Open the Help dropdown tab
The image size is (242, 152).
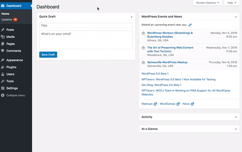click(x=232, y=3)
